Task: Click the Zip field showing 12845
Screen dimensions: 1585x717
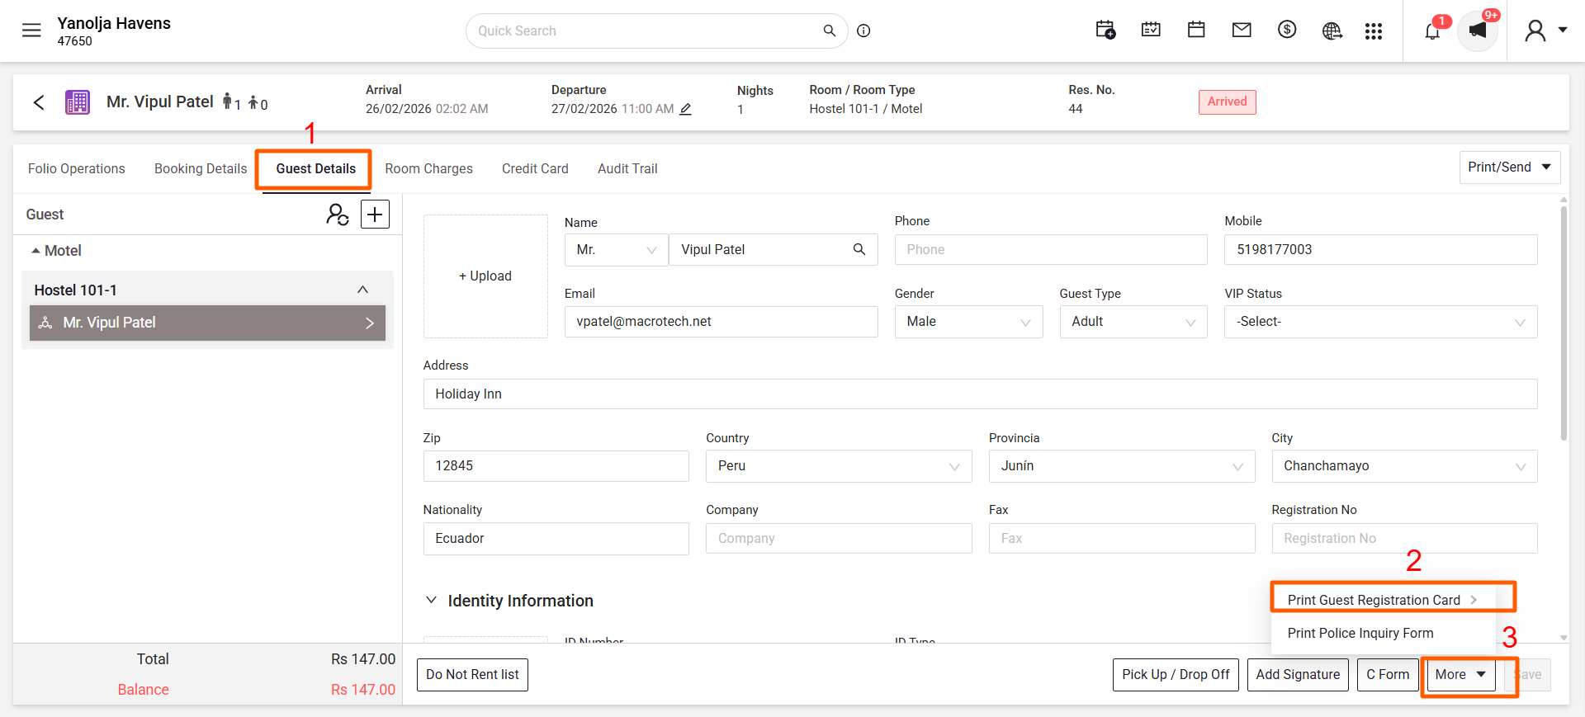Action: click(x=556, y=466)
